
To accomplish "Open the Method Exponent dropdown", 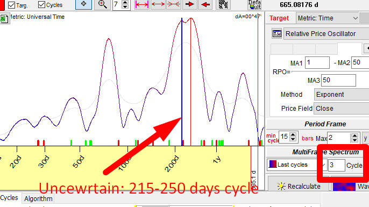I will tap(342, 95).
